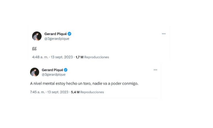Click the 1,7 M view count
The width and height of the screenshot is (213, 128).
(79, 57)
